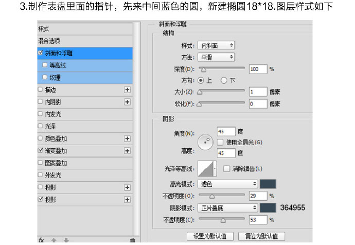Click the plus icon next to 颜色叠加
355x245 pixels.
[127, 138]
